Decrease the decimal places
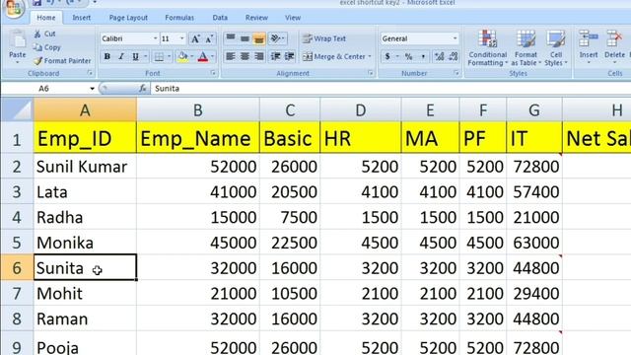 (454, 56)
